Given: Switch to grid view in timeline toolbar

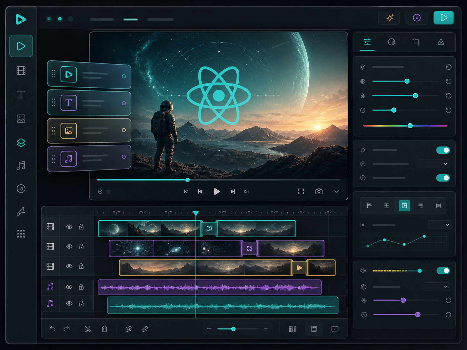Looking at the screenshot, I should point(292,329).
